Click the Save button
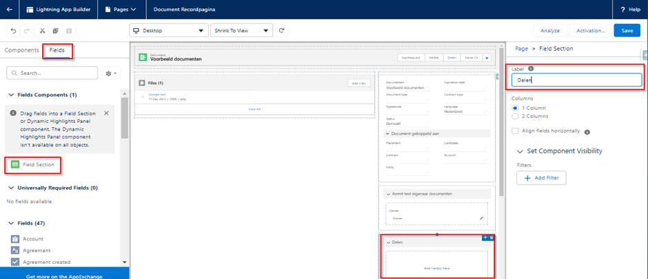The height and width of the screenshot is (279, 648). click(627, 31)
